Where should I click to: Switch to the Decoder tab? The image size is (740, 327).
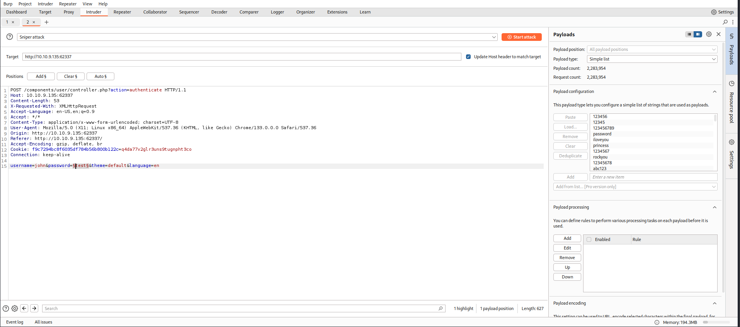pos(219,12)
